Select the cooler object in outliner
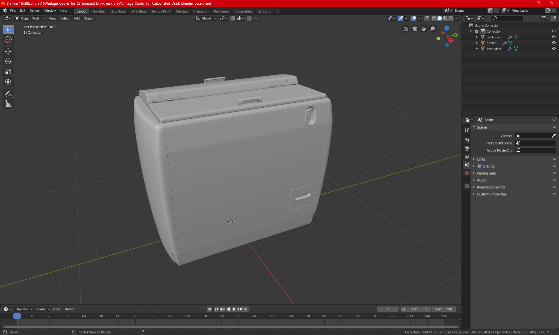 click(x=491, y=43)
